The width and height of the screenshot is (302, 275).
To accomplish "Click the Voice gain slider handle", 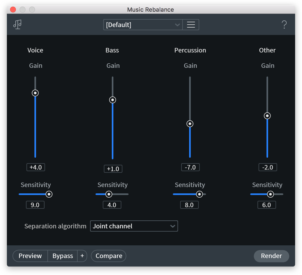I will tap(35, 93).
